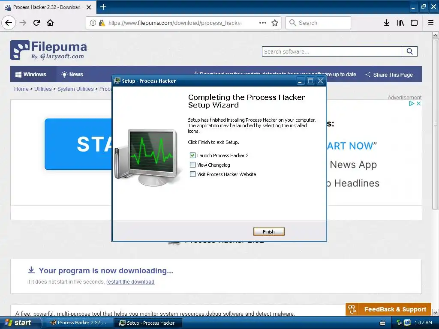The image size is (439, 329).
Task: Close the Process Hacker 2.32 tab
Action: click(x=89, y=7)
